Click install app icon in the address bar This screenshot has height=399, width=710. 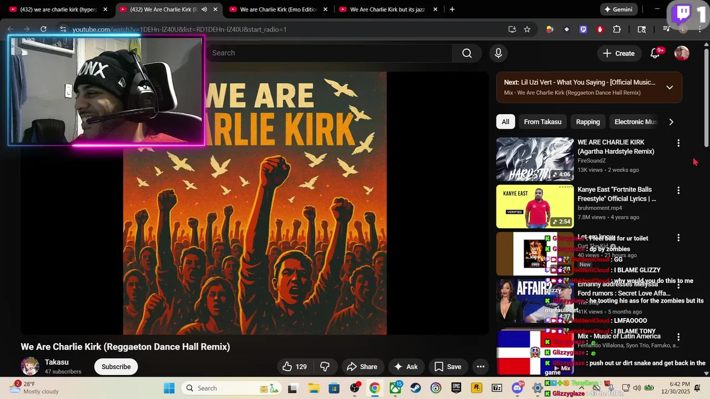(512, 29)
